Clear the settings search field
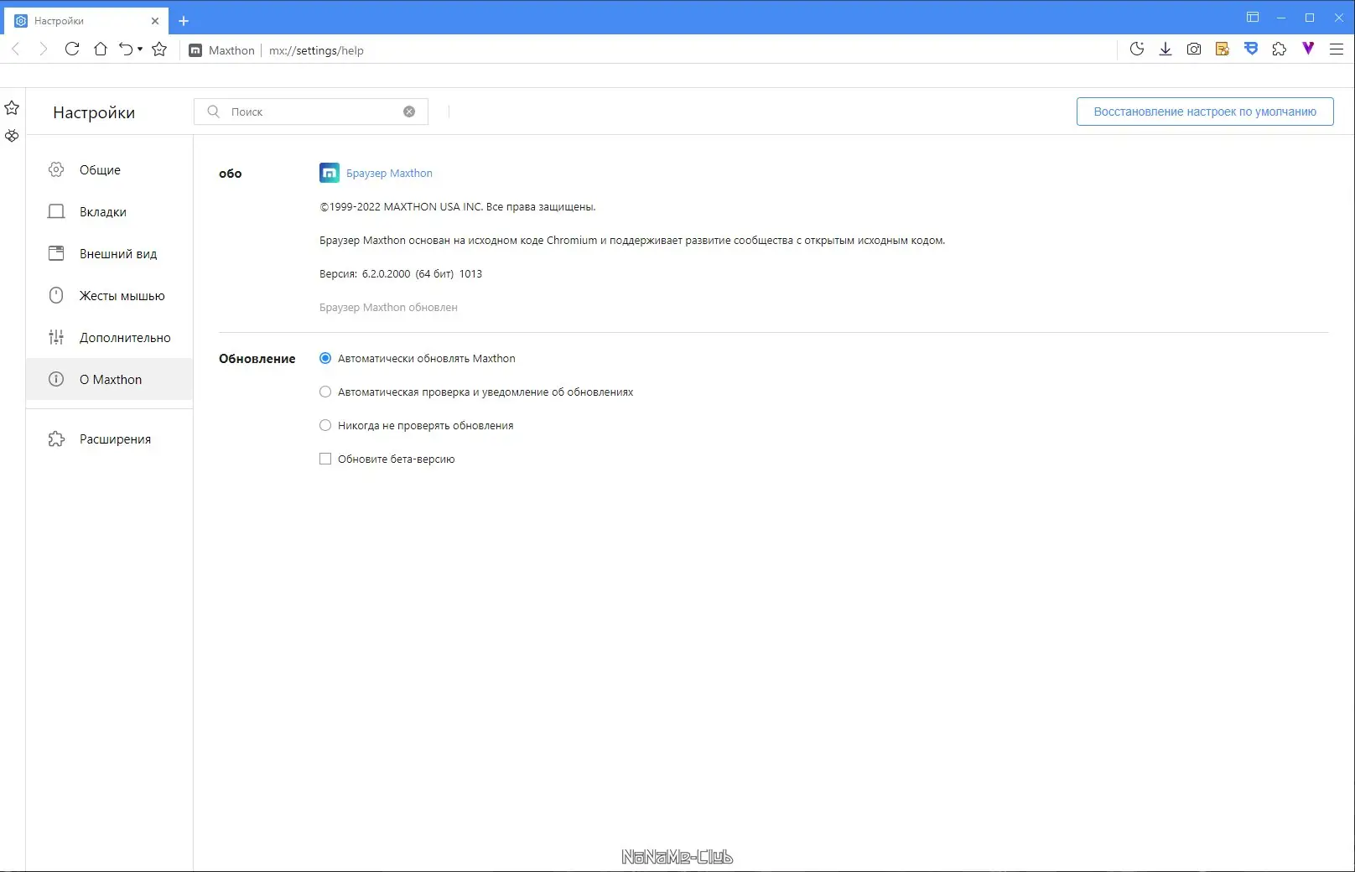This screenshot has width=1355, height=872. (x=409, y=112)
